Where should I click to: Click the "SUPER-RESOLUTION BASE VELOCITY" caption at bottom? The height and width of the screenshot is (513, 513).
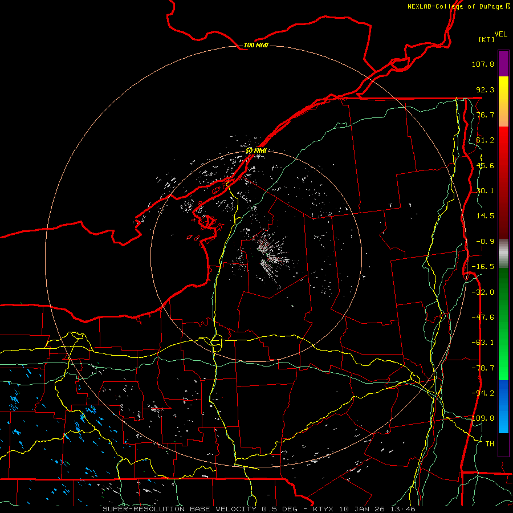181,509
